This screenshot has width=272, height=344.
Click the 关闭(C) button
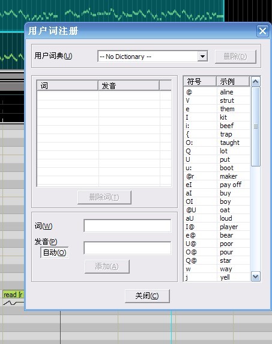tap(147, 296)
